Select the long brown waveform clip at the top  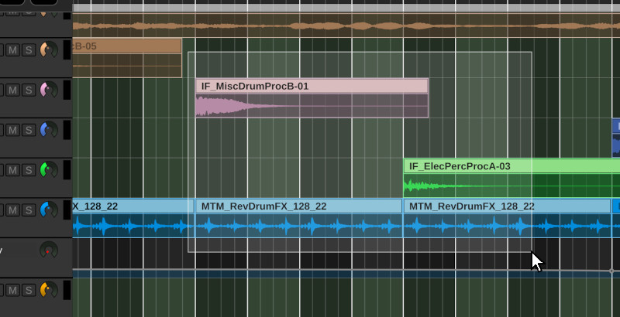click(346, 26)
